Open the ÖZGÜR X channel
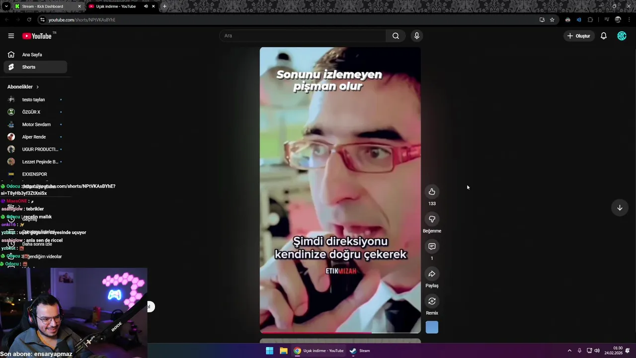The image size is (636, 358). click(35, 112)
